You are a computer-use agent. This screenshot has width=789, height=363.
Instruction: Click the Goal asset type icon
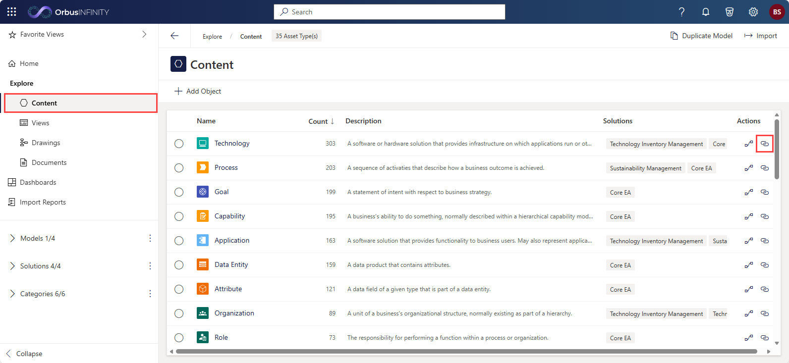[203, 192]
